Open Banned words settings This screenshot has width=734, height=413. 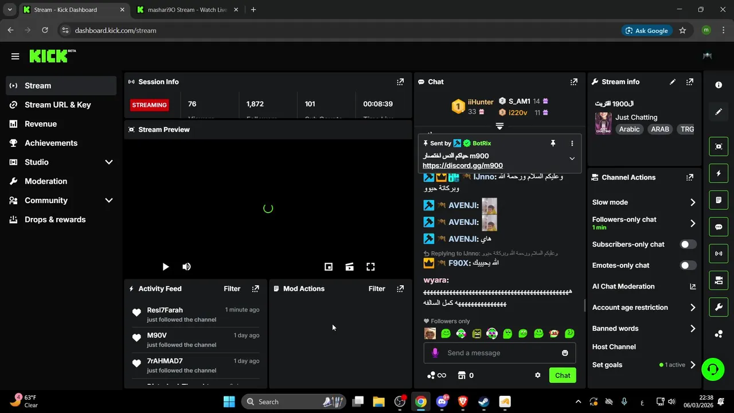643,329
